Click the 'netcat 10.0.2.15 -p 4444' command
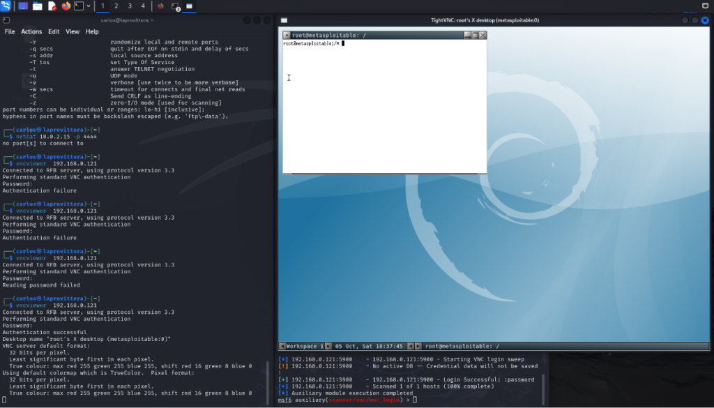Screen dimensions: 714x408 click(56, 137)
